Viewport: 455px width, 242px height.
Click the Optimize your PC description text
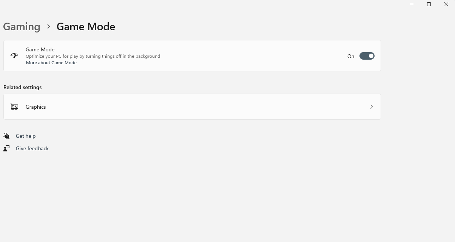coord(93,56)
